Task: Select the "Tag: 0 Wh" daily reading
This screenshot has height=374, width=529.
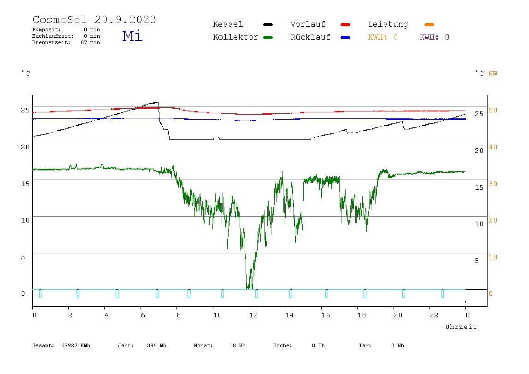Action: coord(381,345)
